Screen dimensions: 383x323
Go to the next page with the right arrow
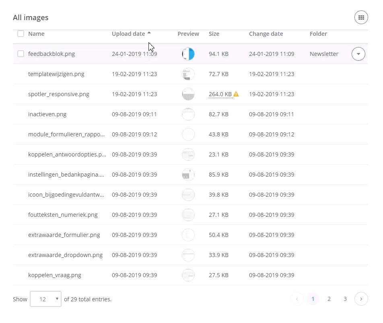tap(361, 299)
